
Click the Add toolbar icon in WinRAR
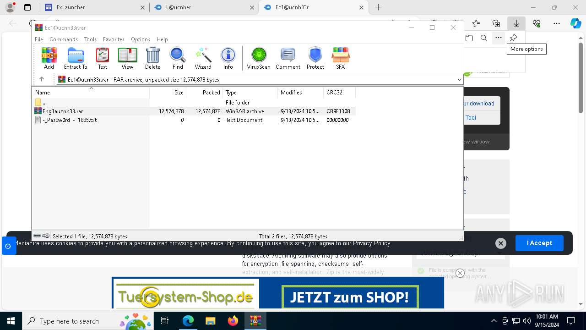[49, 58]
